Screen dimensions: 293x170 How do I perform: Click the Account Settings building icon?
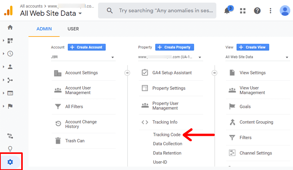pos(58,73)
